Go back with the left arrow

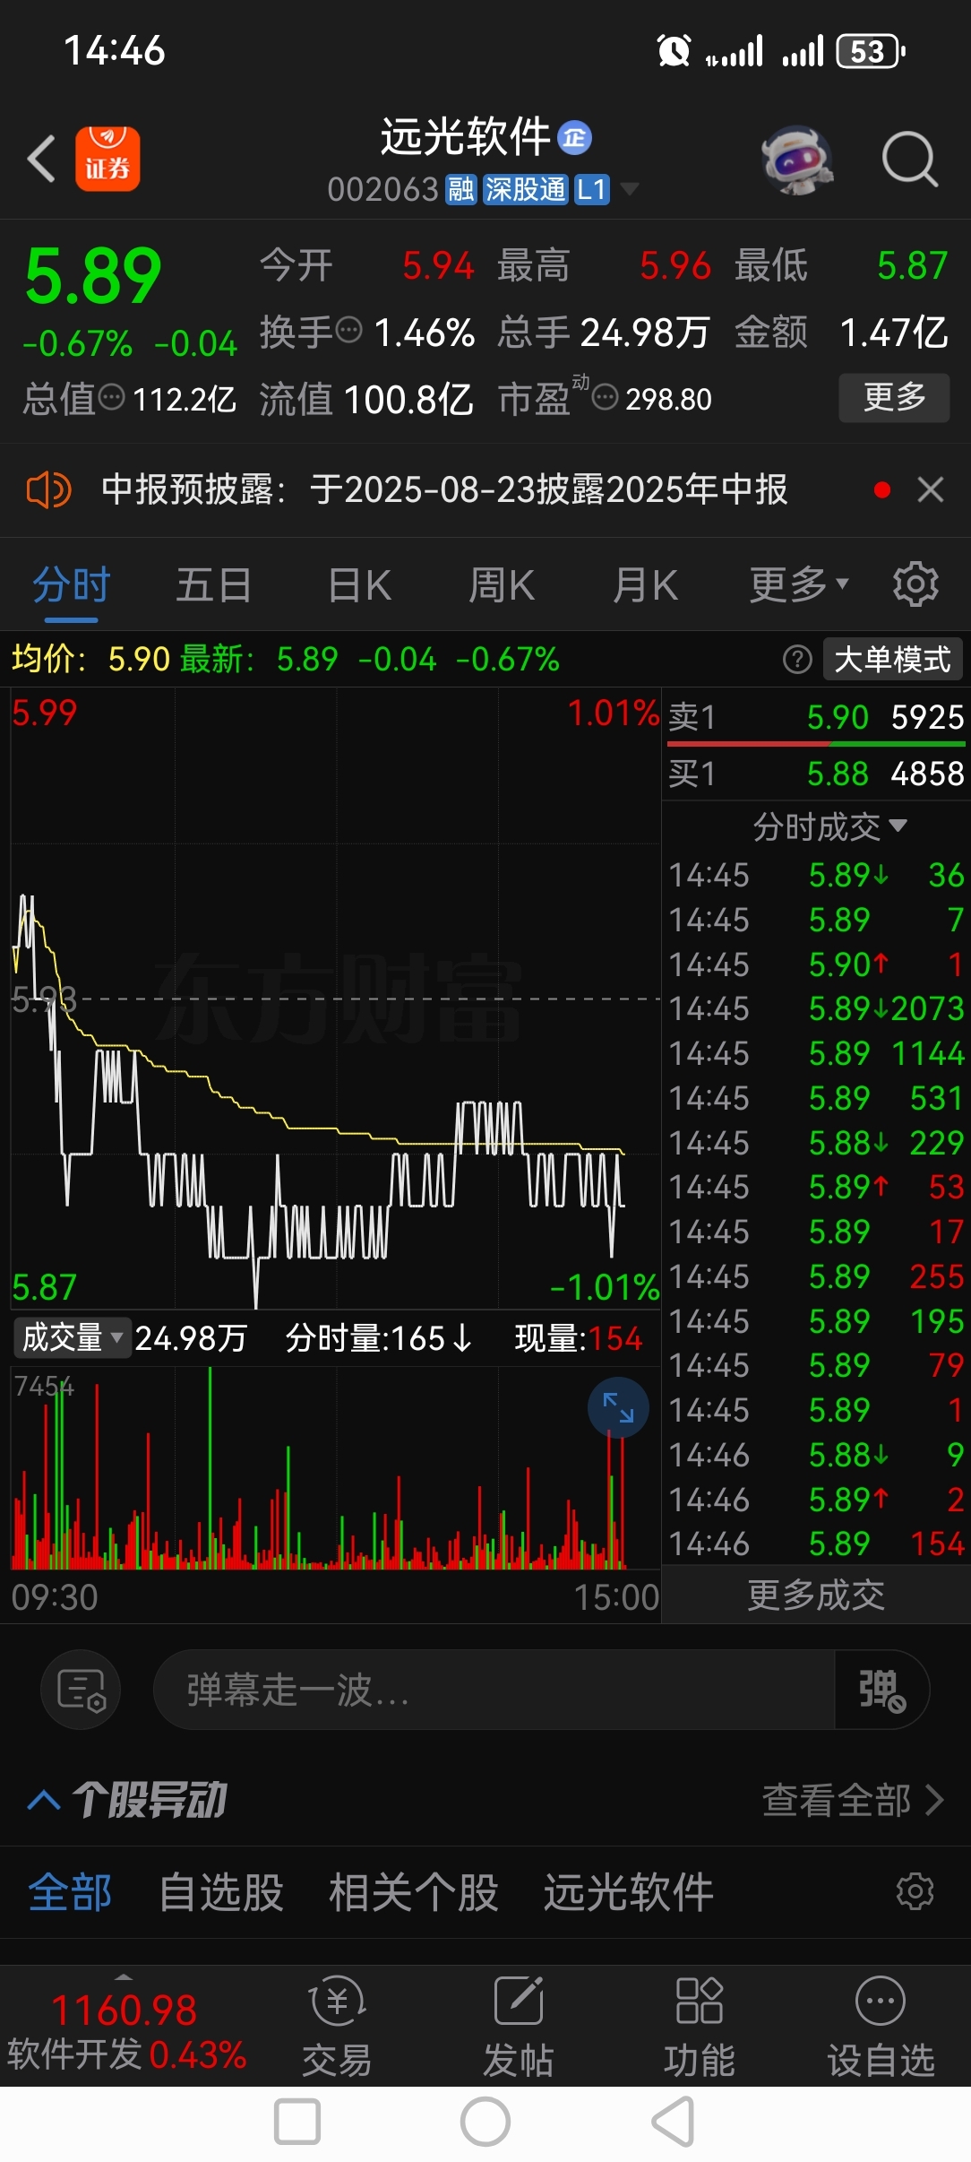pos(41,159)
